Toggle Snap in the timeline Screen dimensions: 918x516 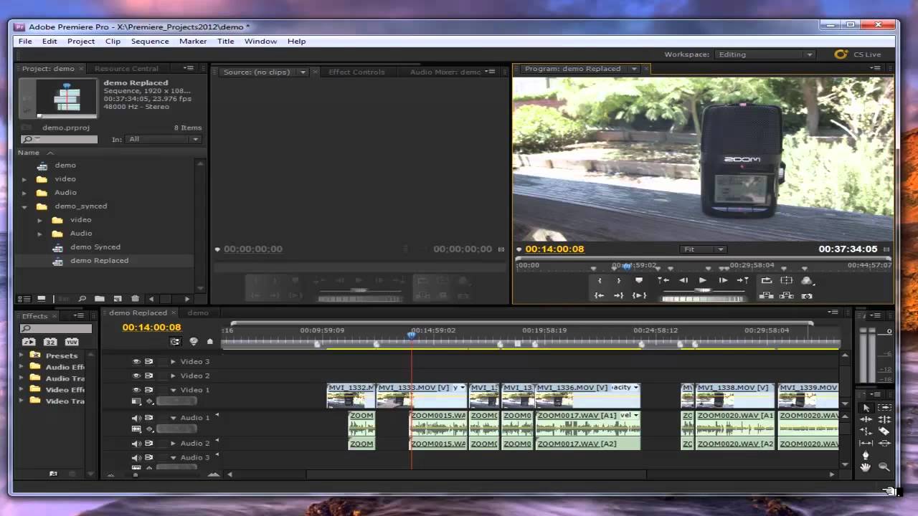pos(176,342)
